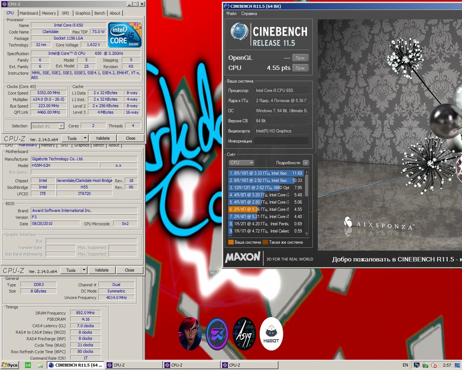The height and width of the screenshot is (370, 462).
Task: Select ranking row 2 Intel Xeon 10.33
Action: tap(266, 181)
